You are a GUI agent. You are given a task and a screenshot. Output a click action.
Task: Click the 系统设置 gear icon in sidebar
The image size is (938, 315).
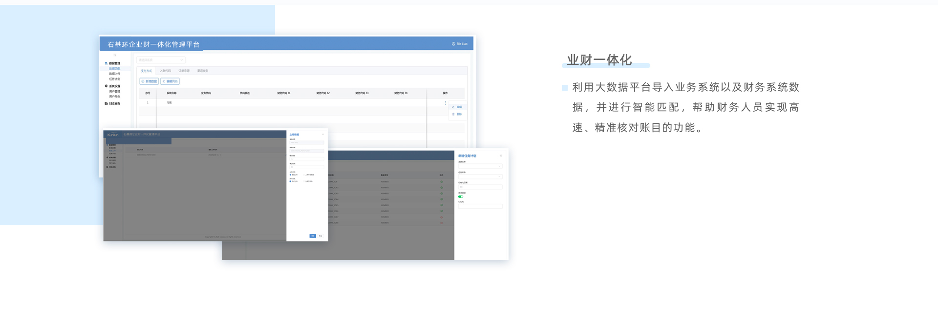[106, 86]
